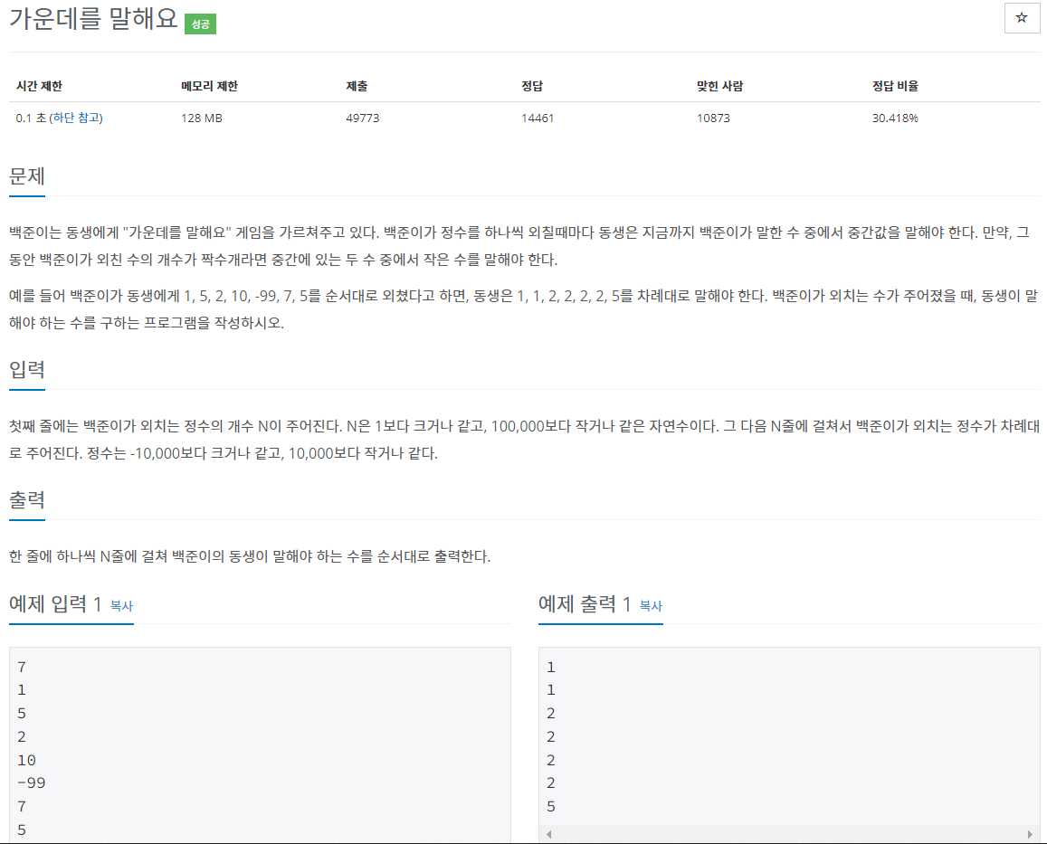Click right arrow of output scrollbar
1047x844 pixels.
1030,834
